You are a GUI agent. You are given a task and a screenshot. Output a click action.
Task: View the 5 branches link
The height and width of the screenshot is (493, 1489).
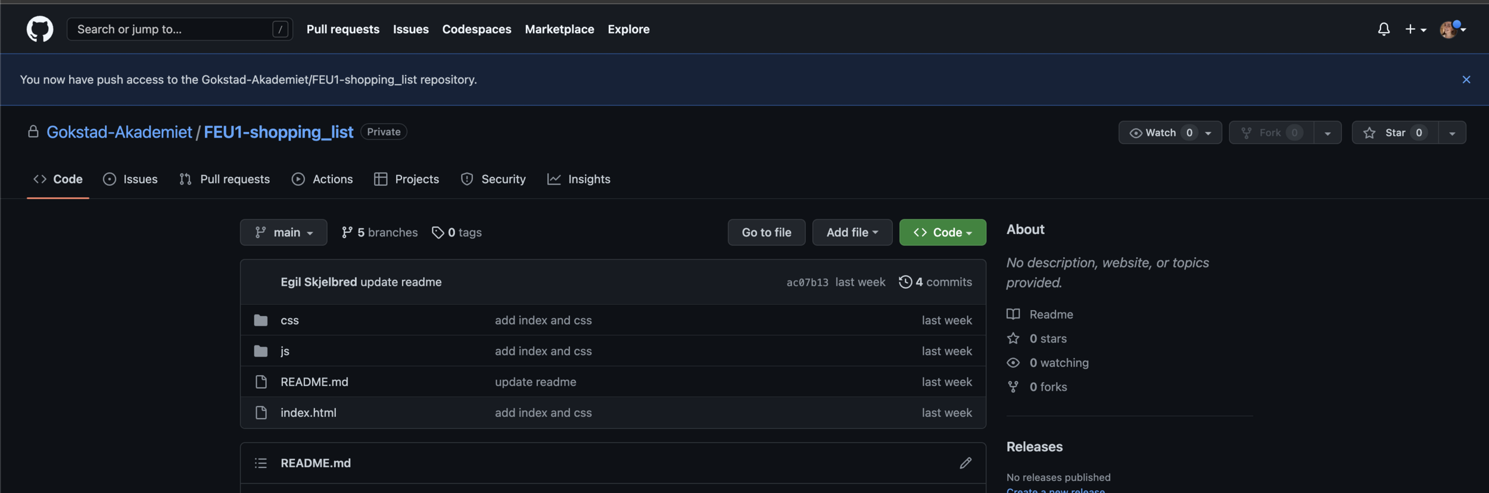coord(379,232)
